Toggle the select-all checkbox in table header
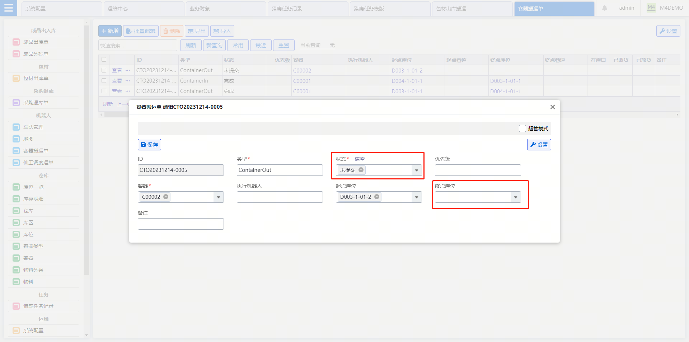This screenshot has height=342, width=689. (x=104, y=60)
